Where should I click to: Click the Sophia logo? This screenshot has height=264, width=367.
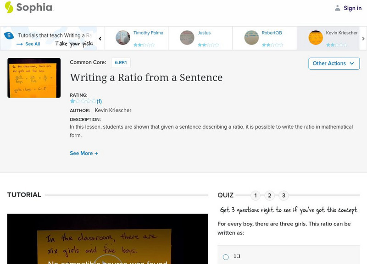click(29, 7)
